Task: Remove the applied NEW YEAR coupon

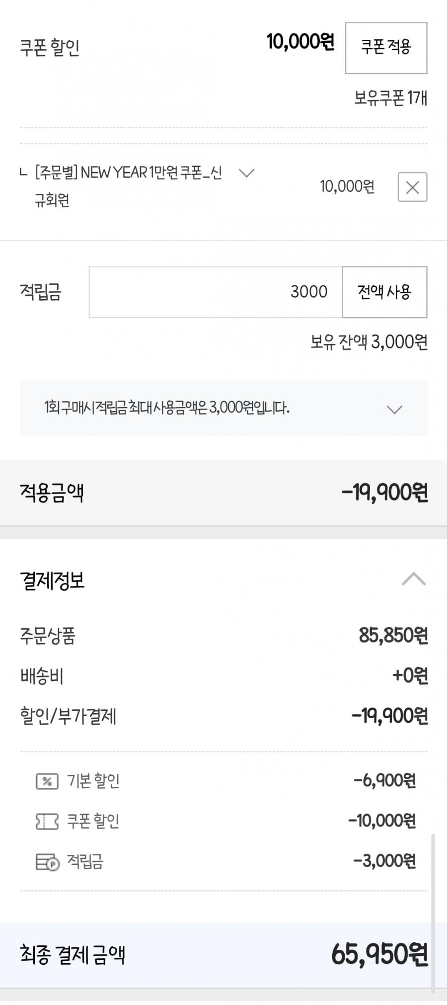Action: (412, 187)
